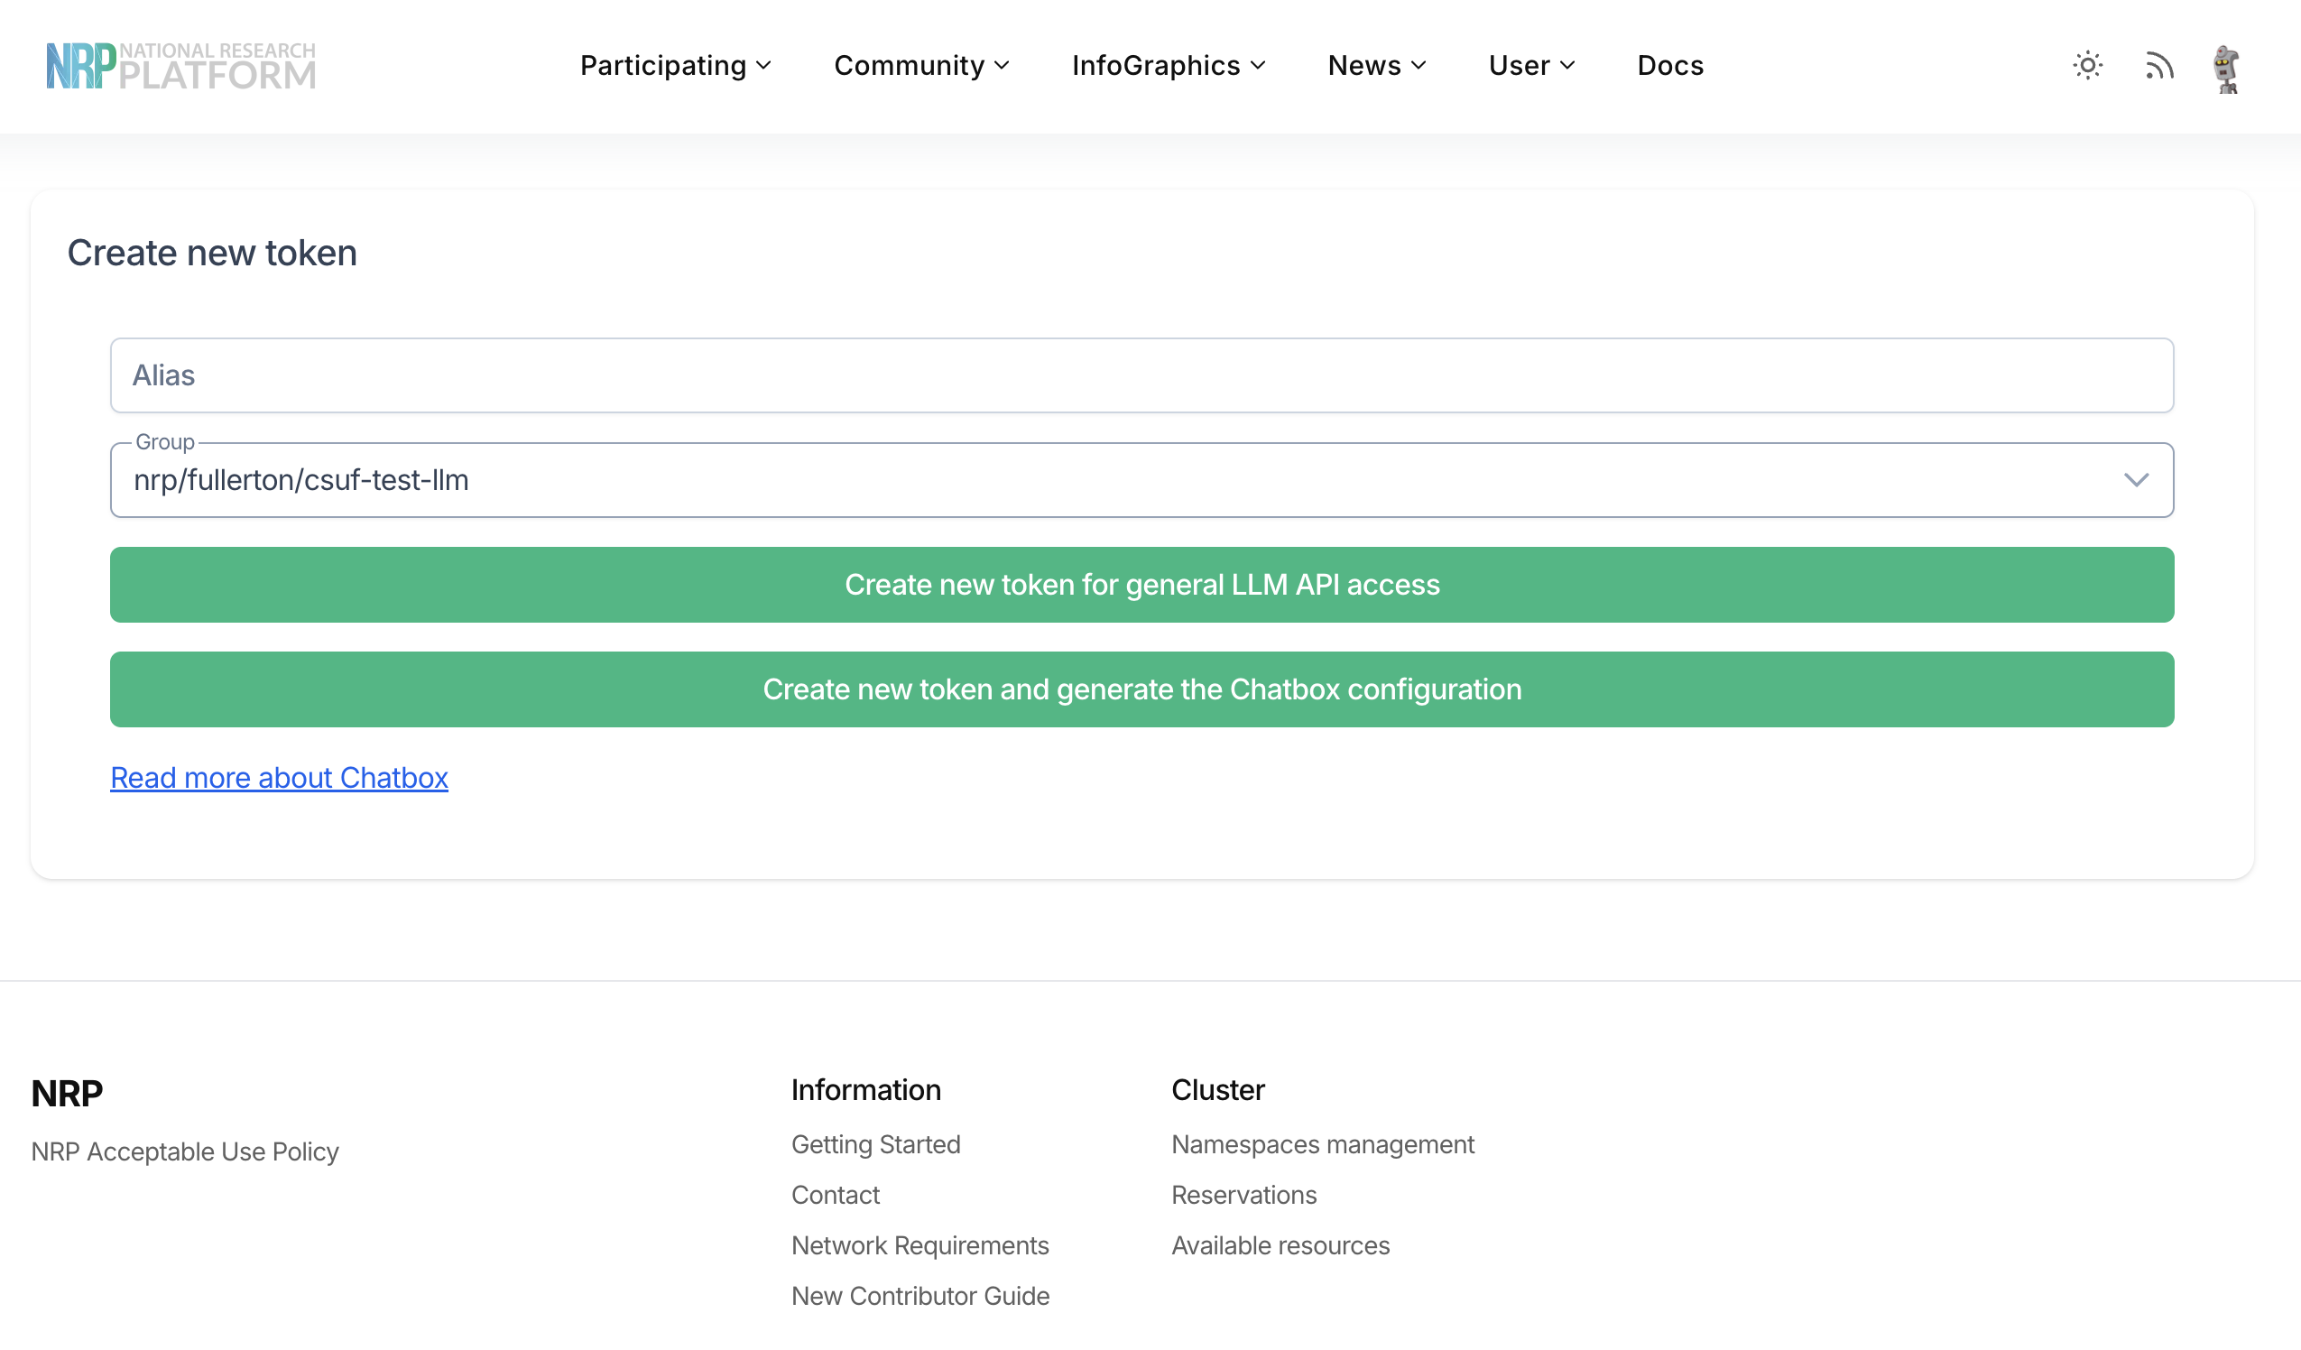Click the NRP National Research Platform logo
Image resolution: width=2301 pixels, height=1350 pixels.
(180, 66)
